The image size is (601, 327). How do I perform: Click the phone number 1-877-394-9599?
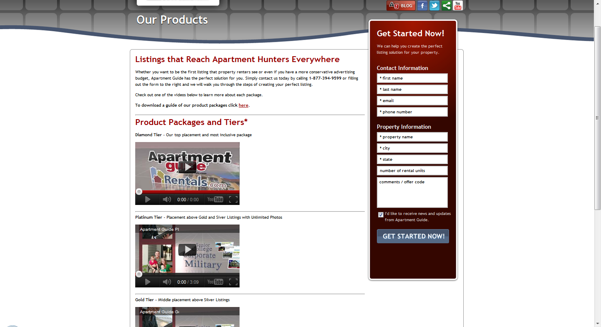[325, 78]
